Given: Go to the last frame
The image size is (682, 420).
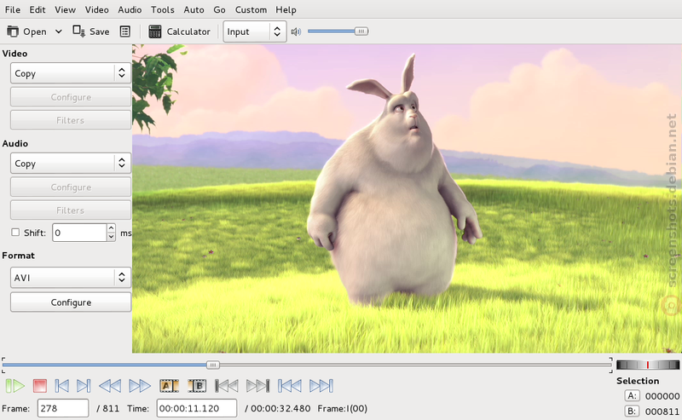Looking at the screenshot, I should (x=321, y=386).
